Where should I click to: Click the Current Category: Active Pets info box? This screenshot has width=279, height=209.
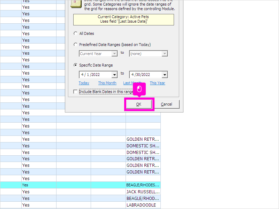pos(123,20)
